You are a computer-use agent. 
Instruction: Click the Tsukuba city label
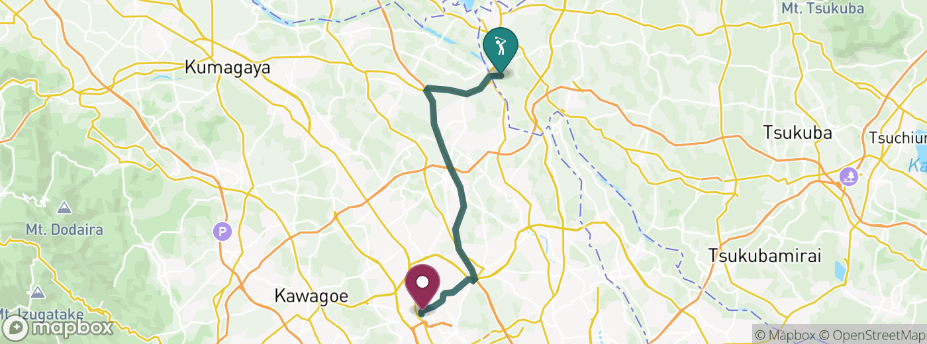tap(797, 132)
